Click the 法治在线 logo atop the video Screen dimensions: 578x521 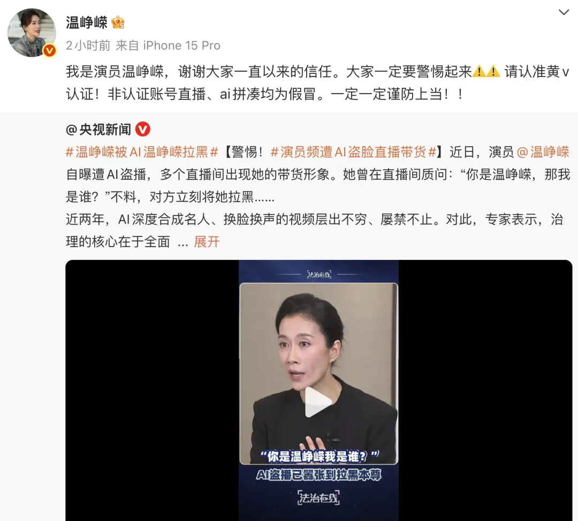click(319, 274)
